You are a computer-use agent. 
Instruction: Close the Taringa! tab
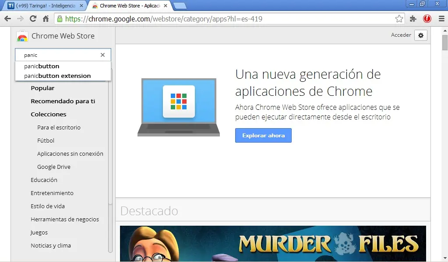[81, 5]
